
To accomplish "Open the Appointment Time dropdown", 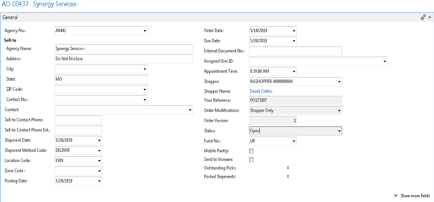I will pyautogui.click(x=294, y=71).
